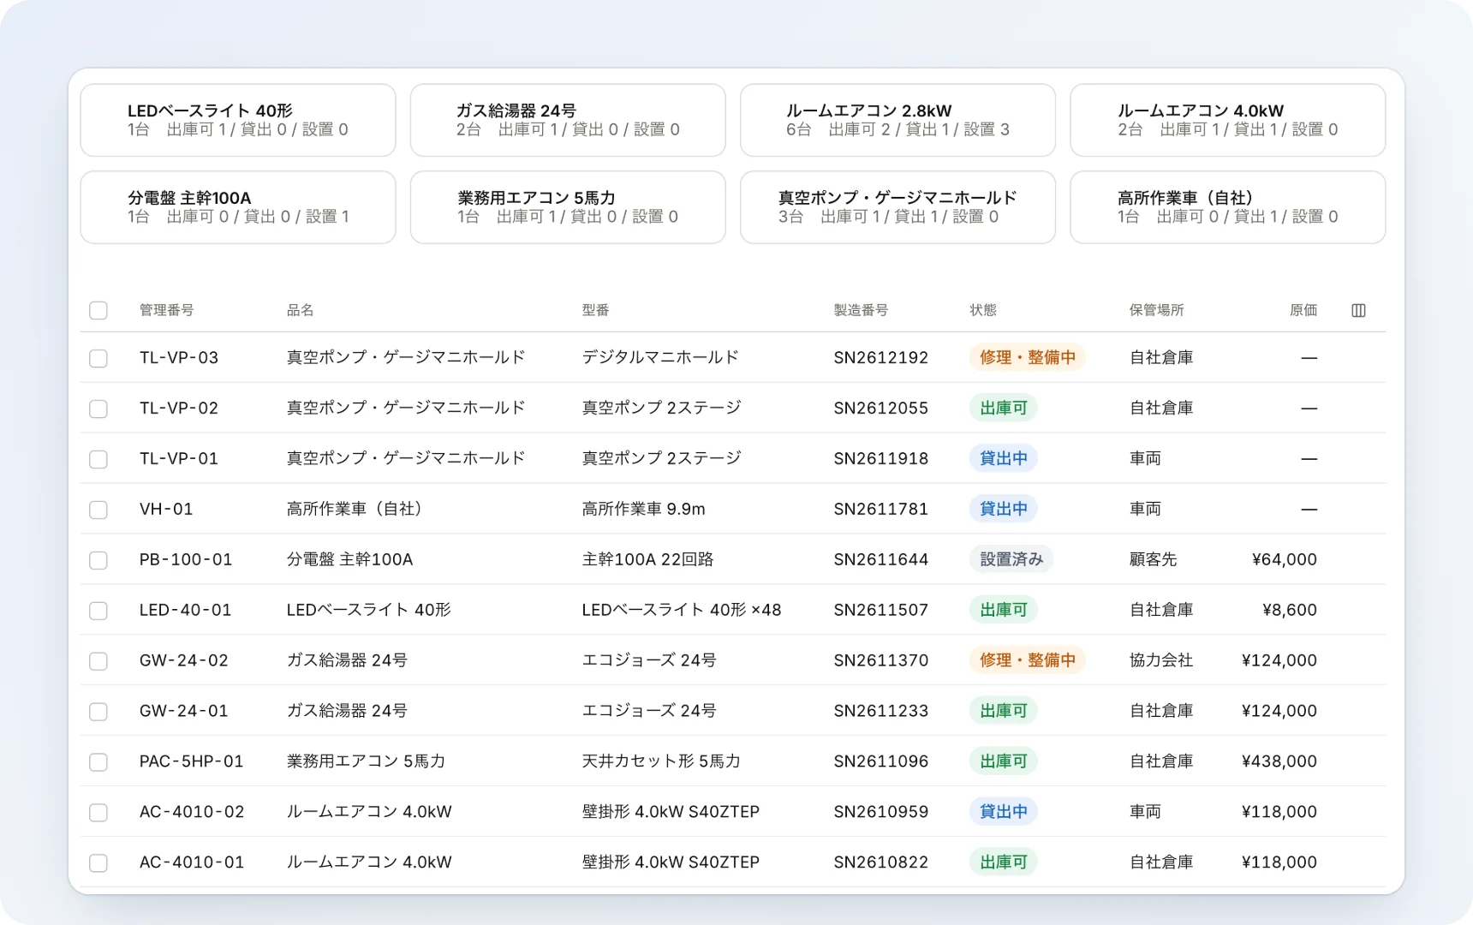This screenshot has height=925, width=1473.
Task: Open the 真空ポンプ・ゲージマニホールド summary card
Action: [x=898, y=207]
